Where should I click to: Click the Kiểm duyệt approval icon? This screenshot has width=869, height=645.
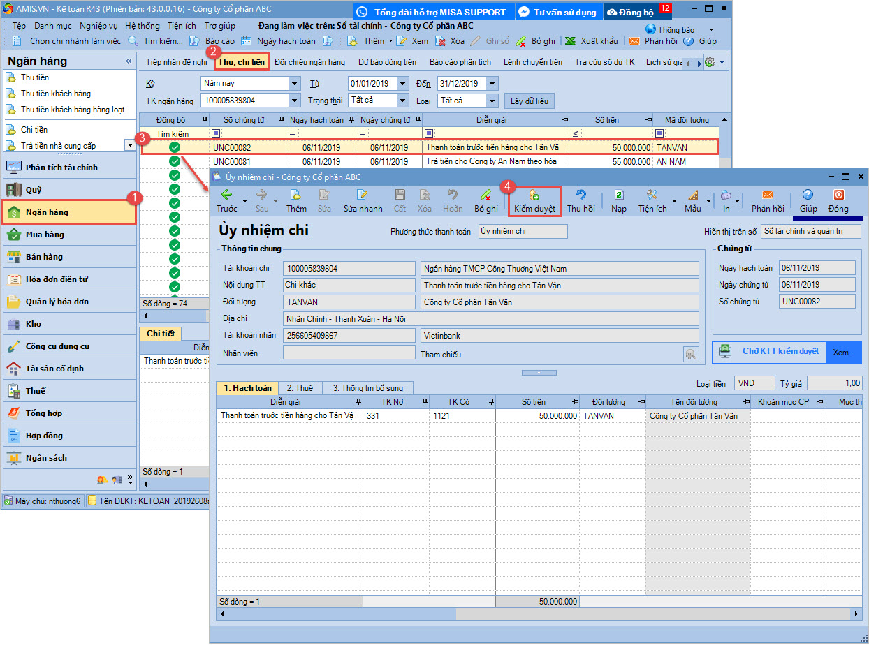[534, 195]
